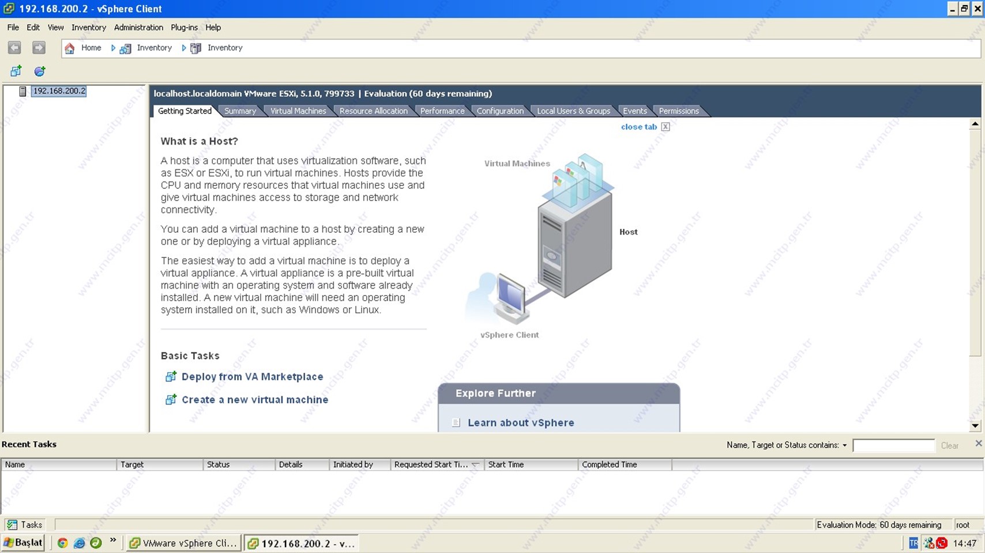Click Evaluation Mode: 60 days remaining status text

coord(879,525)
